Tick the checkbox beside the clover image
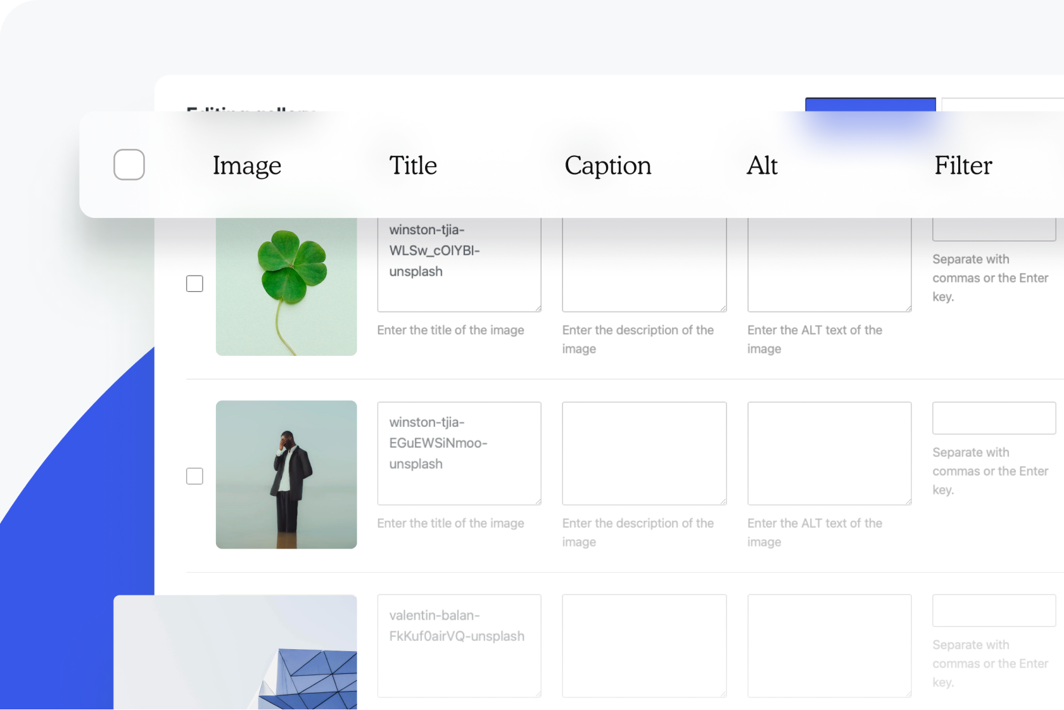The width and height of the screenshot is (1064, 710). [194, 284]
